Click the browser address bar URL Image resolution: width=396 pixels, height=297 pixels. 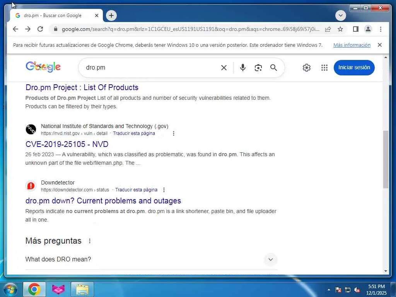pos(191,29)
